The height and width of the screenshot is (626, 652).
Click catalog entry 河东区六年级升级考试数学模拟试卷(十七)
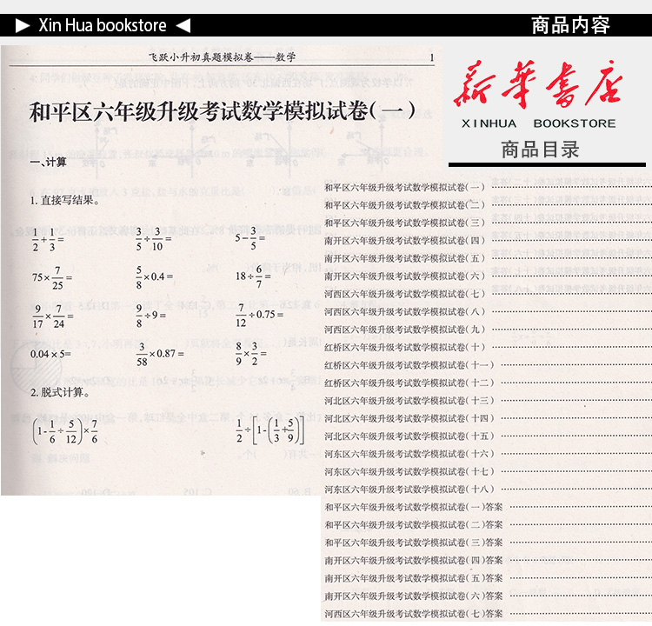tap(409, 472)
